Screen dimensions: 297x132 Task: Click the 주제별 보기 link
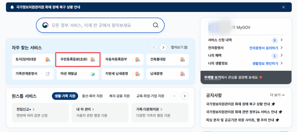pyautogui.click(x=212, y=77)
